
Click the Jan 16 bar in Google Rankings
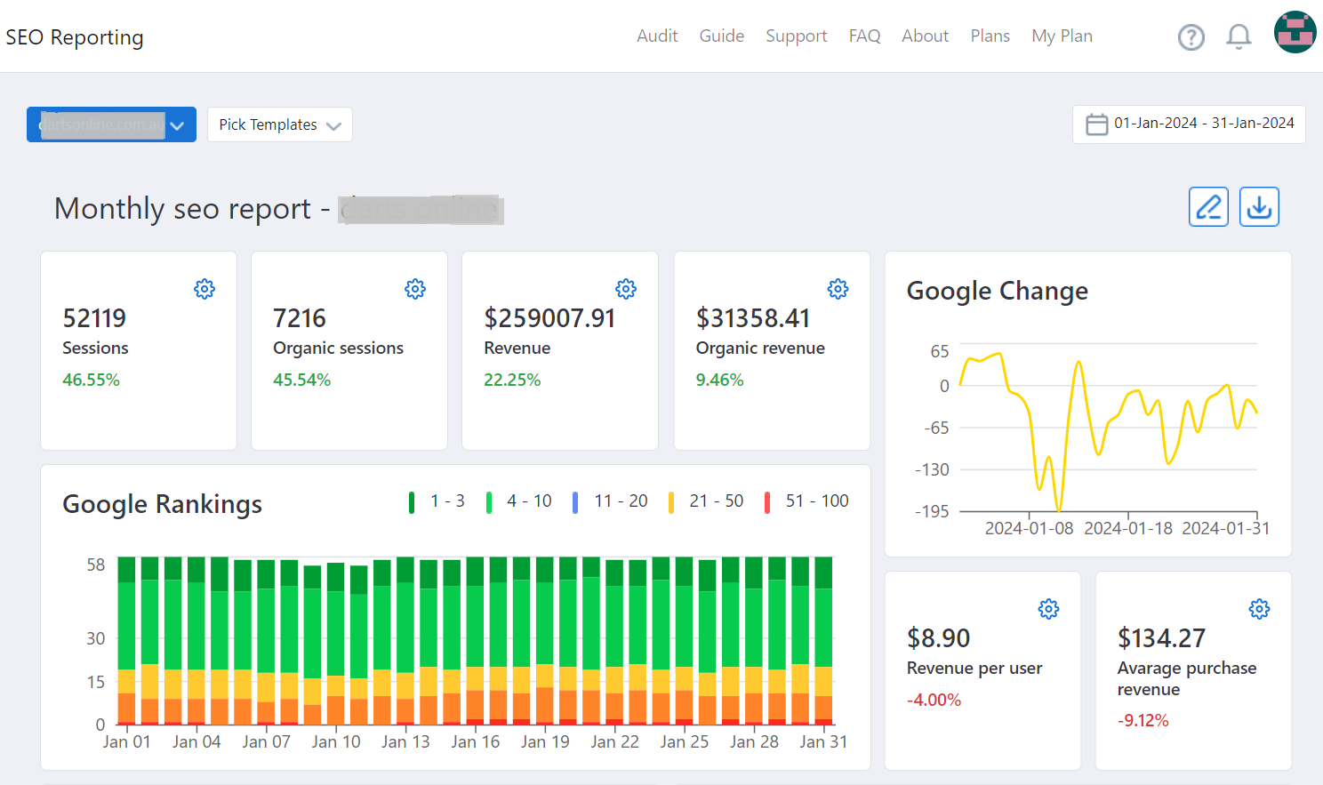pos(476,640)
